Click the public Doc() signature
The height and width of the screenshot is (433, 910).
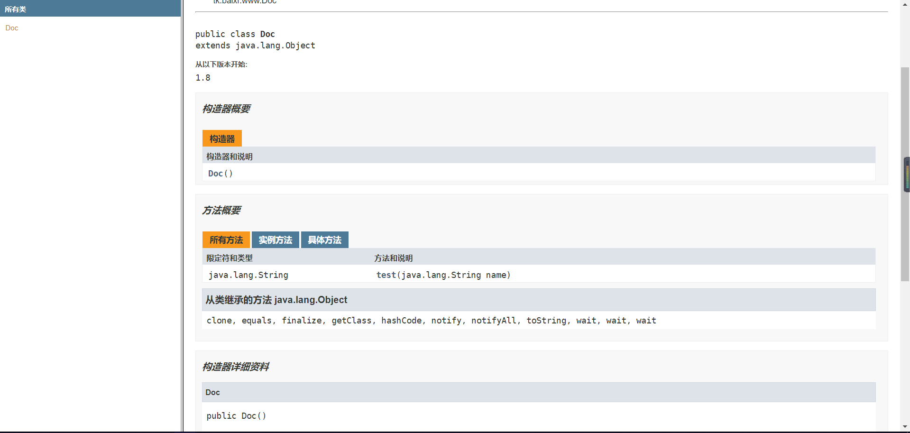(x=237, y=416)
